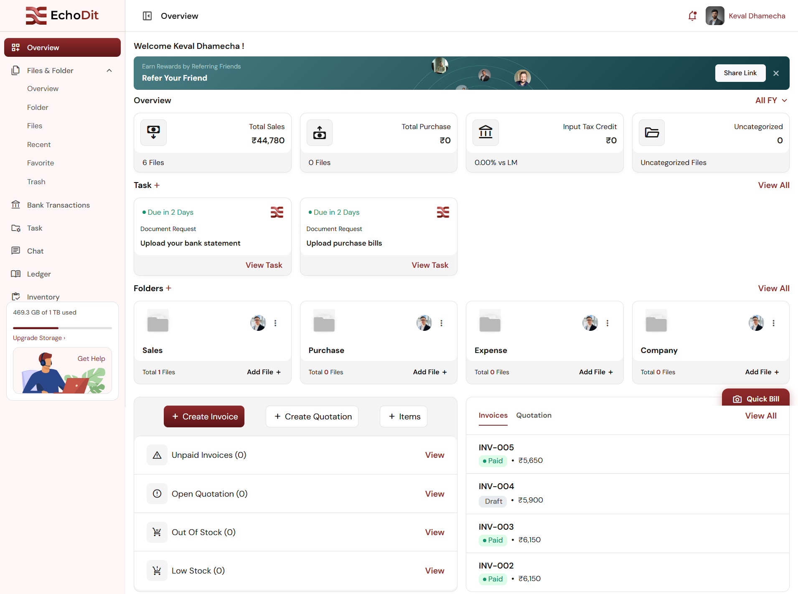Add a new task with plus icon

pos(157,185)
